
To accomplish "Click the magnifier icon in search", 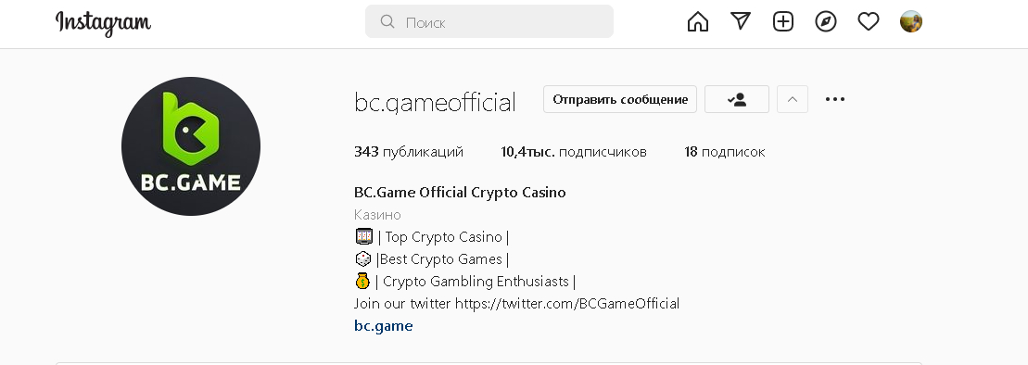I will click(x=387, y=21).
